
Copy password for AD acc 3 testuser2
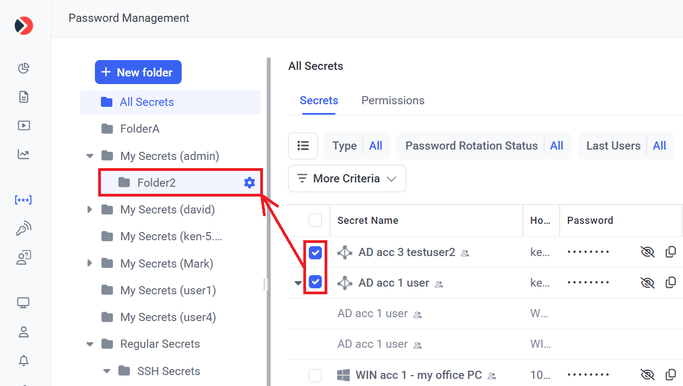point(670,252)
